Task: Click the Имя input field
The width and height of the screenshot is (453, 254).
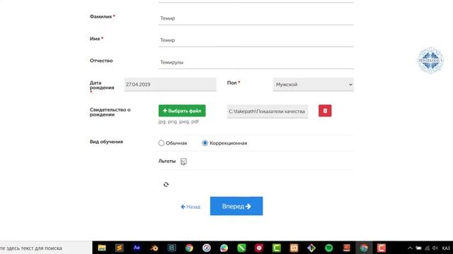Action: coord(256,40)
